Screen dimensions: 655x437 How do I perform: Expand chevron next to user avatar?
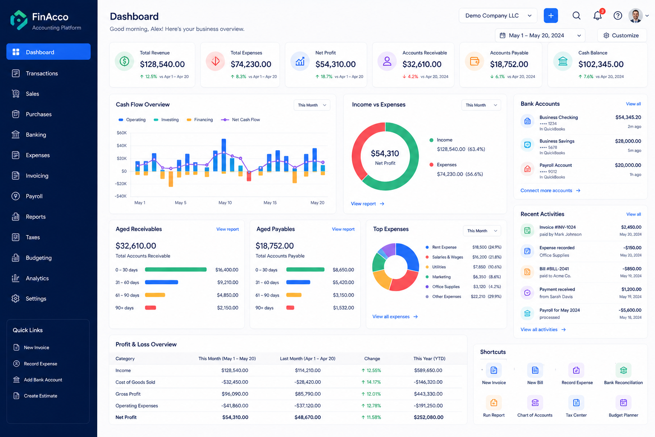pos(647,16)
